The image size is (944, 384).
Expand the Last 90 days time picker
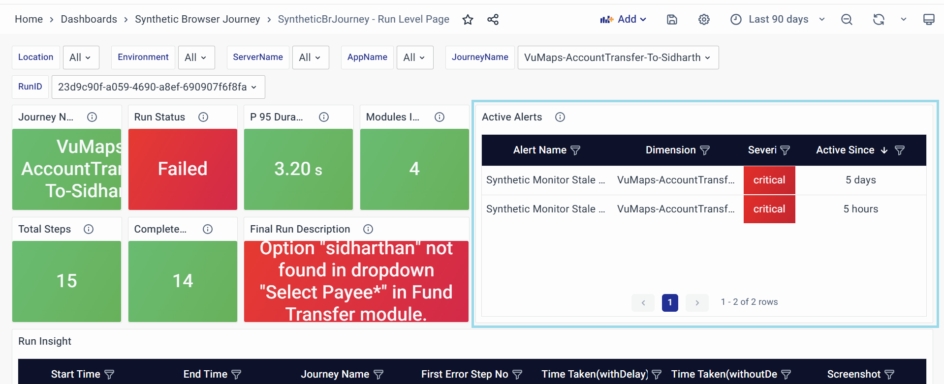(778, 20)
